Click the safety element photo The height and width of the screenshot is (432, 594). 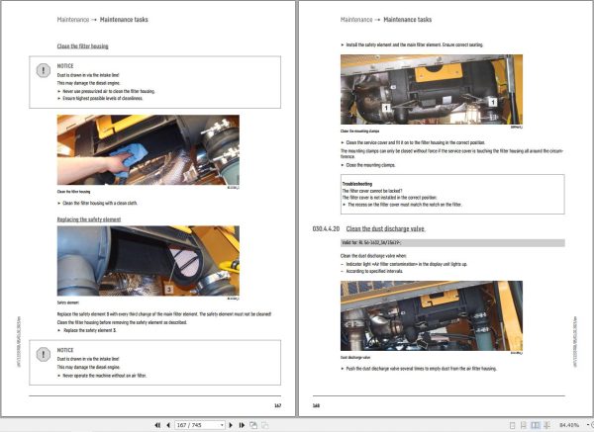148,261
